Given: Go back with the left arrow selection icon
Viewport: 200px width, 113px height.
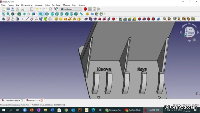Looking at the screenshot, I should 24,14.
